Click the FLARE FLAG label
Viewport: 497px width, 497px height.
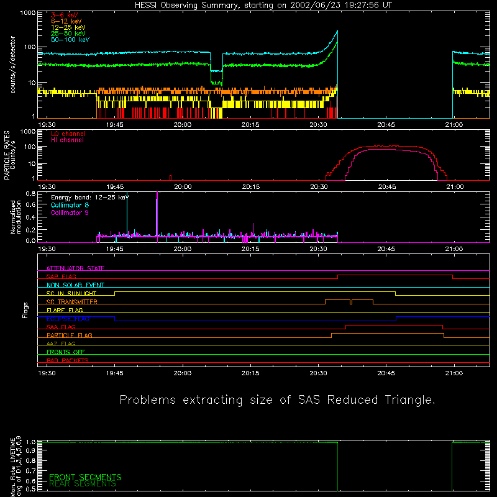pyautogui.click(x=65, y=310)
